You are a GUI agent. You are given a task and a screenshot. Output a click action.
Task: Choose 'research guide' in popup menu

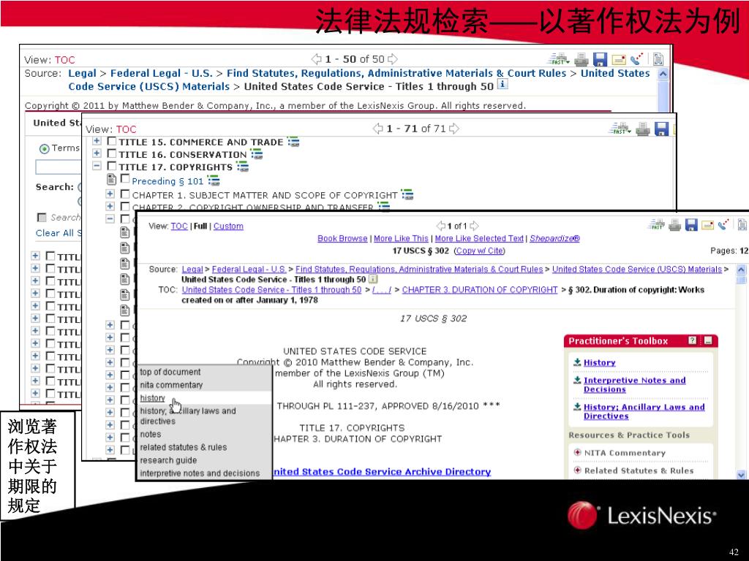[168, 460]
